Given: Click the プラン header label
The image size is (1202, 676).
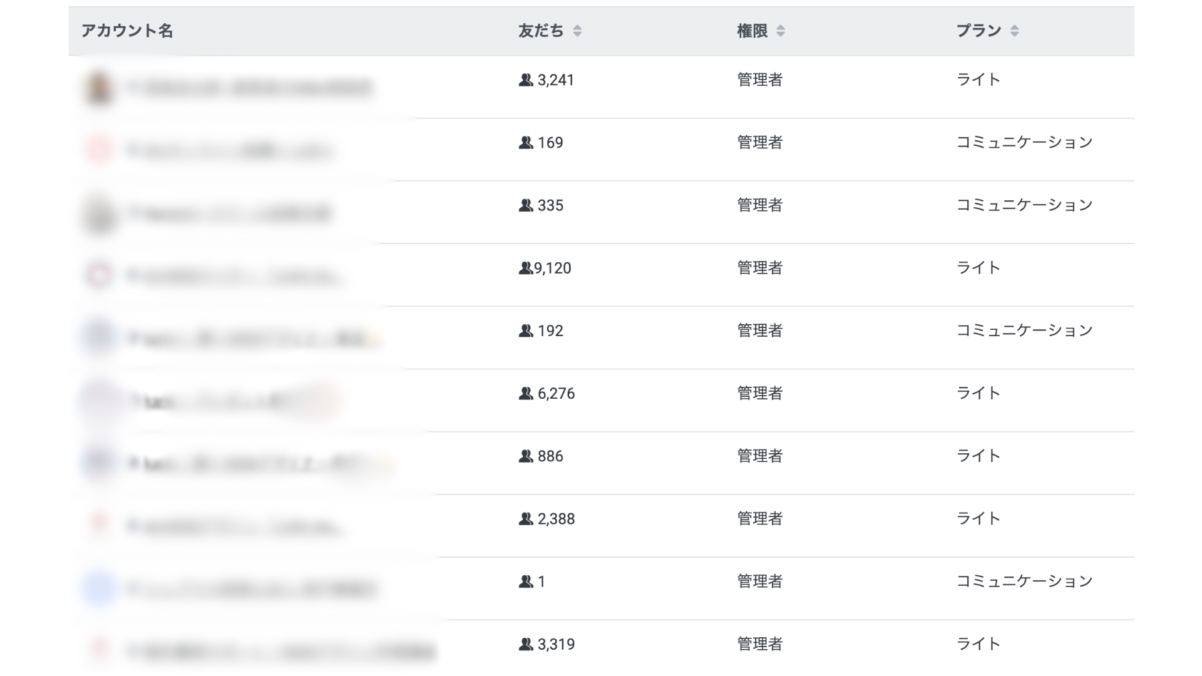Looking at the screenshot, I should coord(979,31).
